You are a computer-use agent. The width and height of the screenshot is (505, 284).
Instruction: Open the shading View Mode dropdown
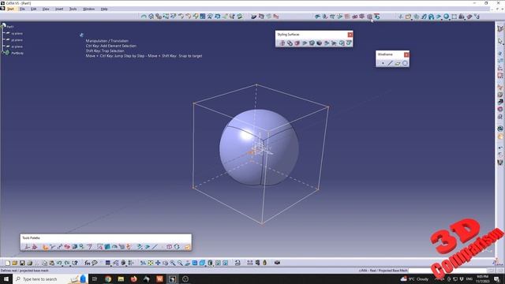pos(210,263)
